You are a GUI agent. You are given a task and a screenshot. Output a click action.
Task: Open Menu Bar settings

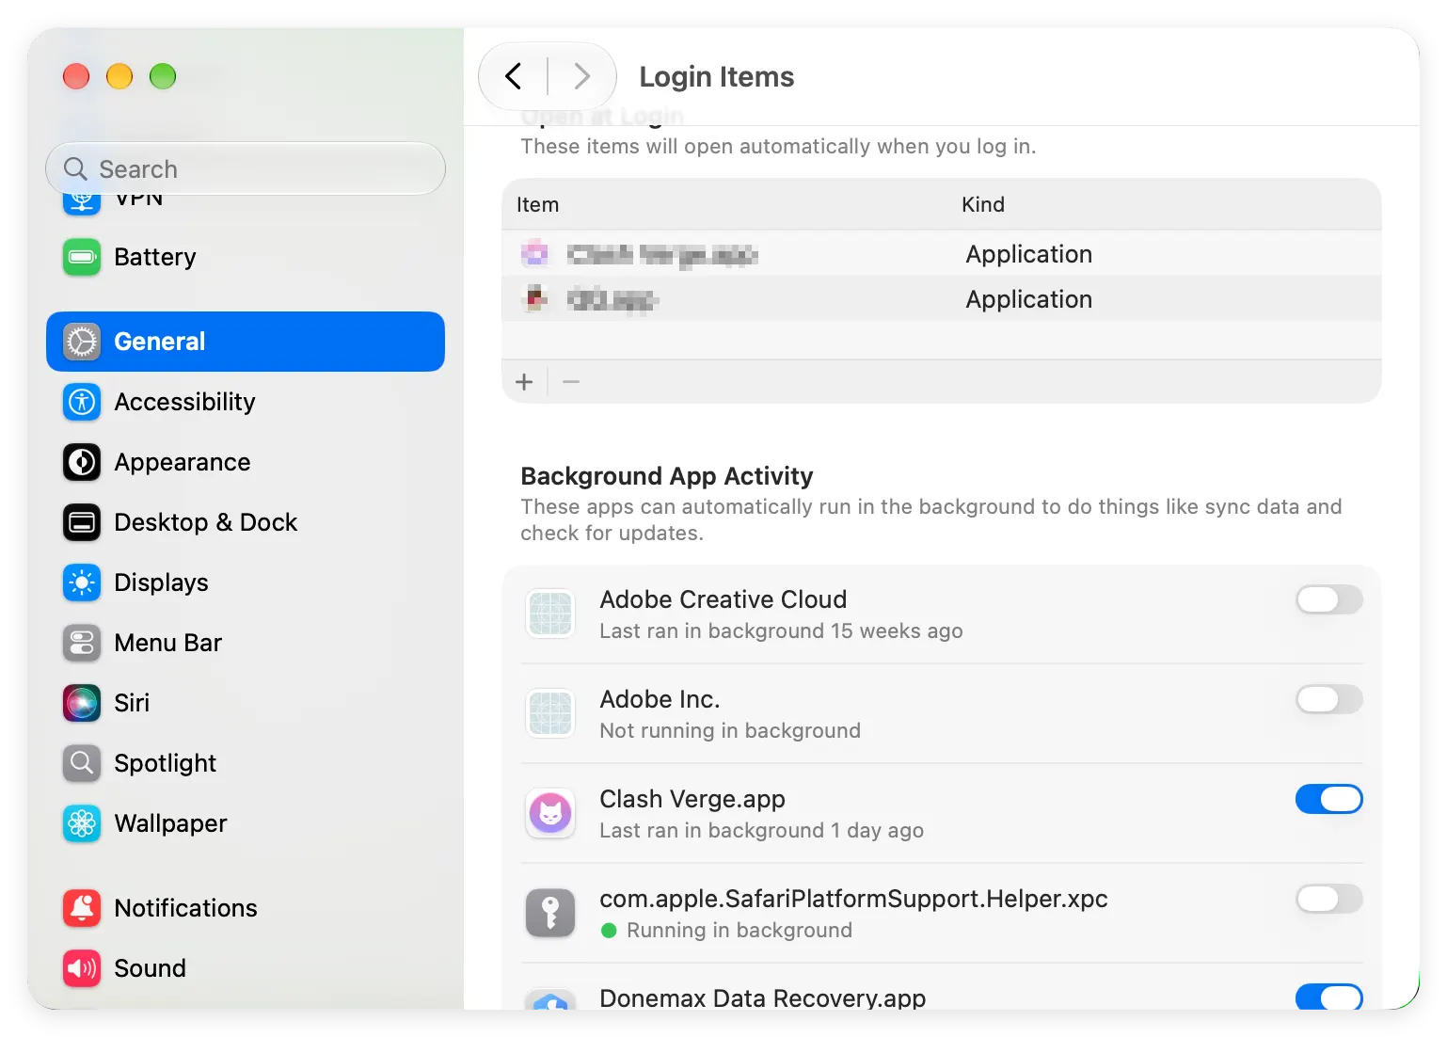(x=246, y=643)
